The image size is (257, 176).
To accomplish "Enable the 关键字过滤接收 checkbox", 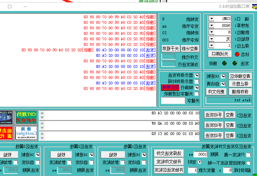I will (197, 94).
